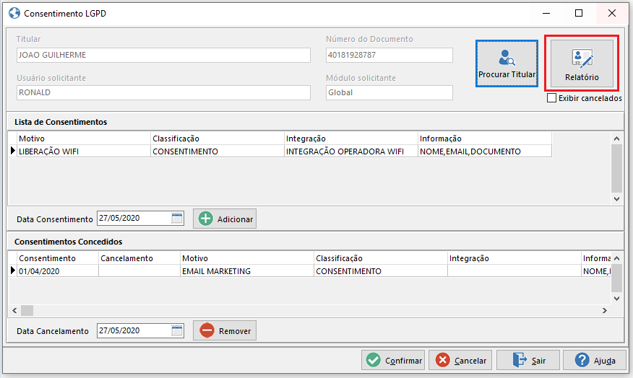Click the Motivo header in Lista de Consentimentos
633x378 pixels.
tap(84, 139)
